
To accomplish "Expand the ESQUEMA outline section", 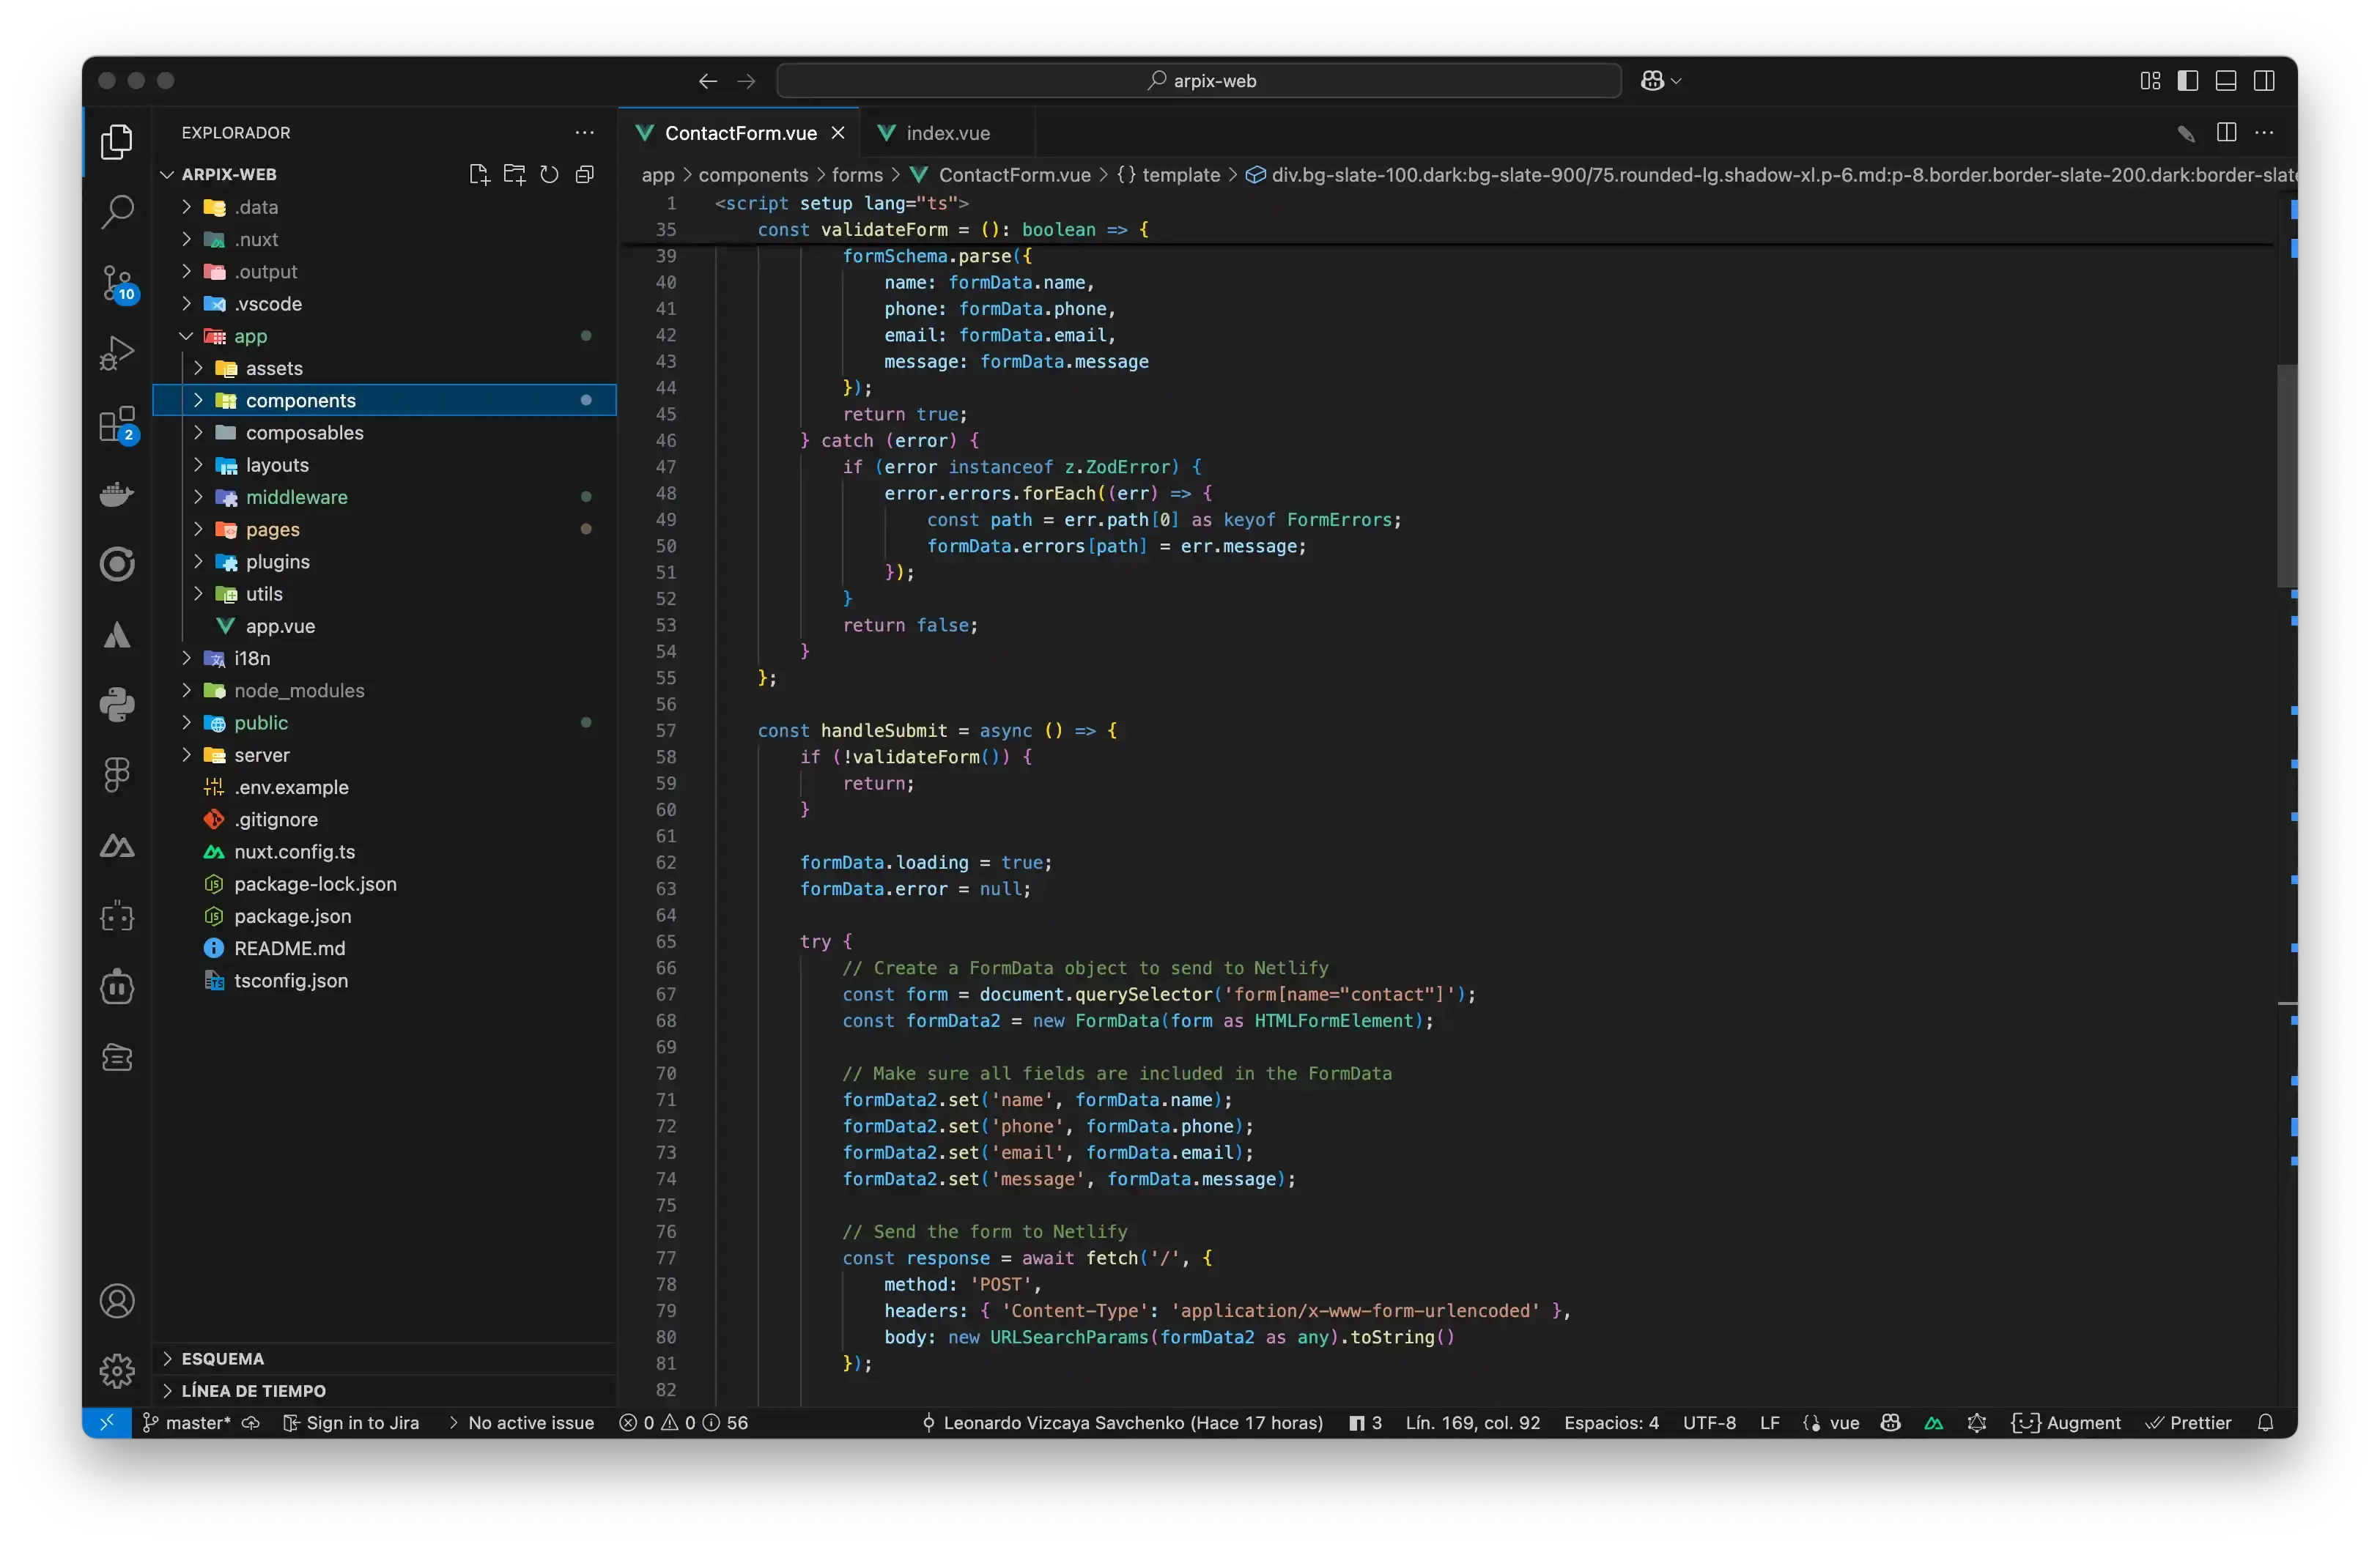I will (385, 1358).
